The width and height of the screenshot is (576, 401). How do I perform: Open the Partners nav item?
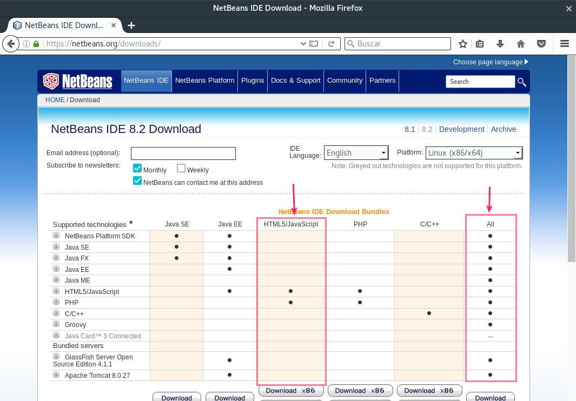click(382, 81)
